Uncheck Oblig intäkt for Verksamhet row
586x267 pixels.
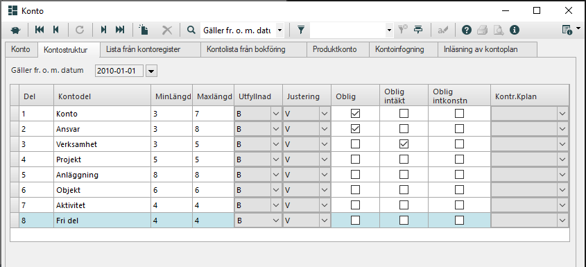(404, 144)
